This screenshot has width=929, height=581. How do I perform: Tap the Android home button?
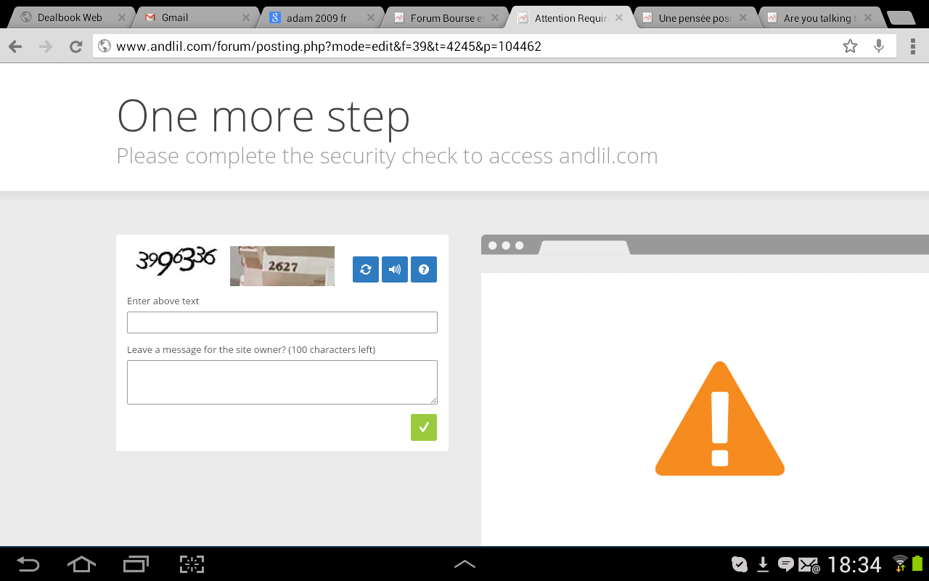point(81,564)
